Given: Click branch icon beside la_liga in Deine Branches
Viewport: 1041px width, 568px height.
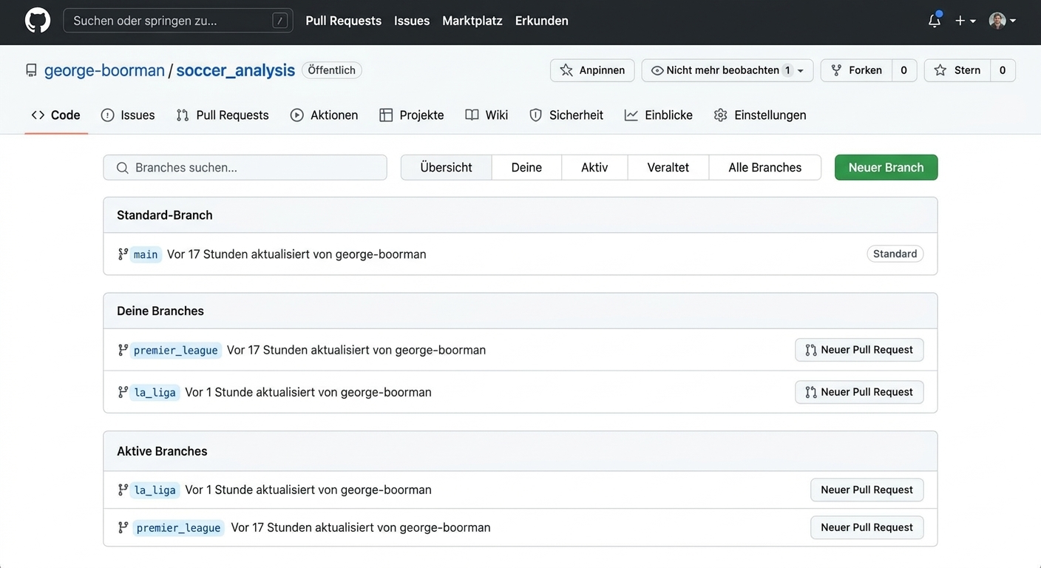Looking at the screenshot, I should point(123,392).
